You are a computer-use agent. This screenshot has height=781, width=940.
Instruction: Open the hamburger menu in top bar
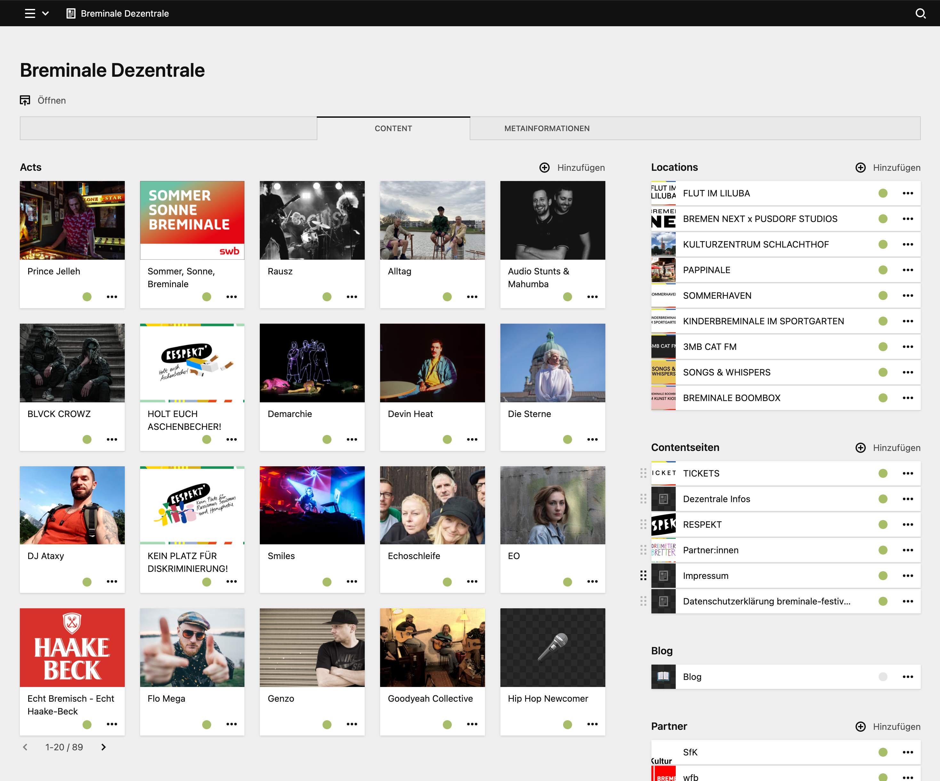pyautogui.click(x=29, y=13)
